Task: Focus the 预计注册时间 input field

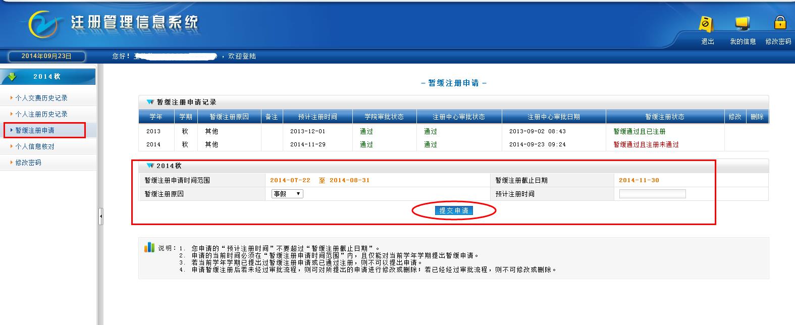Action: click(x=652, y=194)
